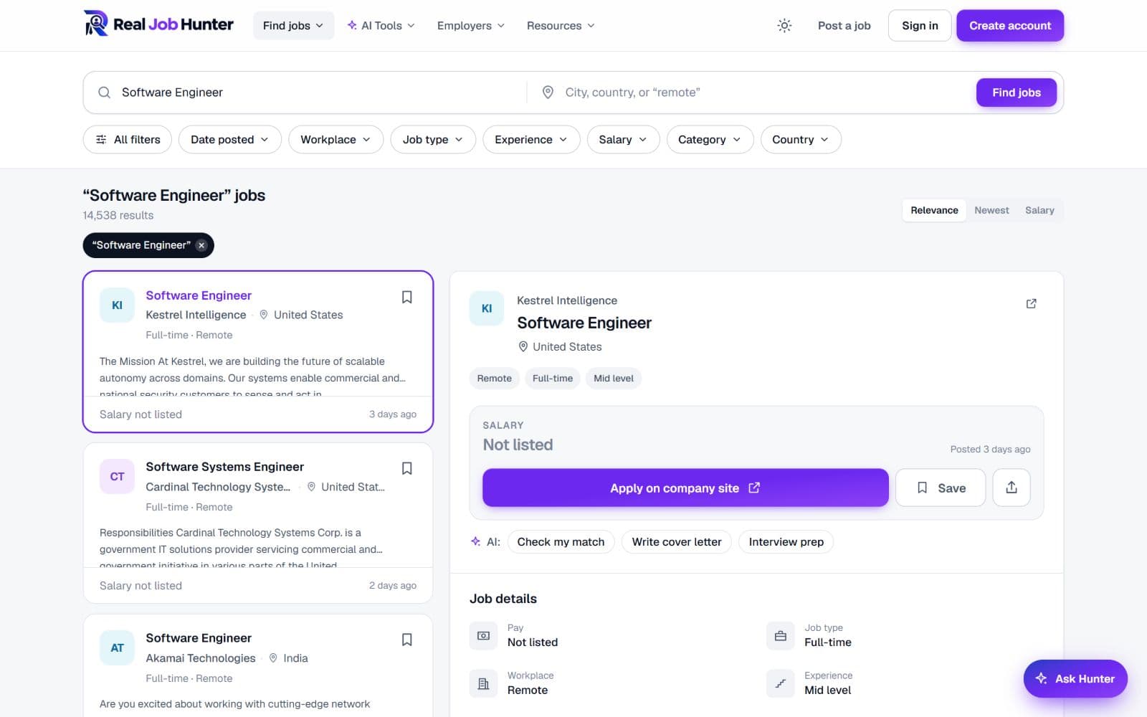Open job in new tab icon

coord(1031,303)
